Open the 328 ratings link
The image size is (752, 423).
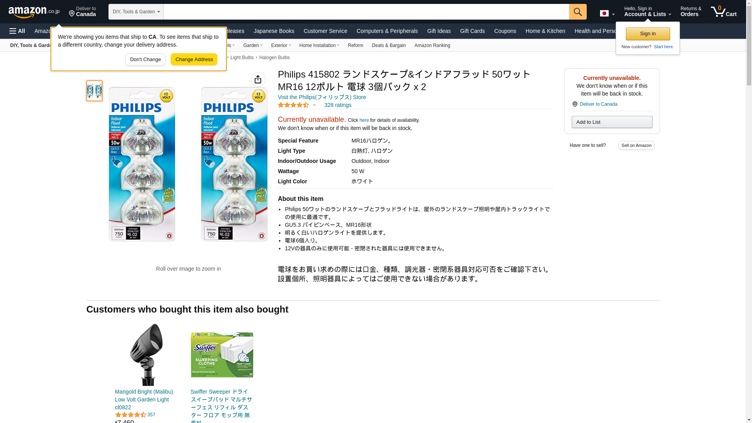[338, 105]
